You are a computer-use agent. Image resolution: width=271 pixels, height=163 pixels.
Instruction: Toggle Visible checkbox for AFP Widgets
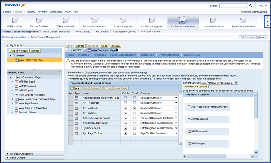click(x=125, y=113)
